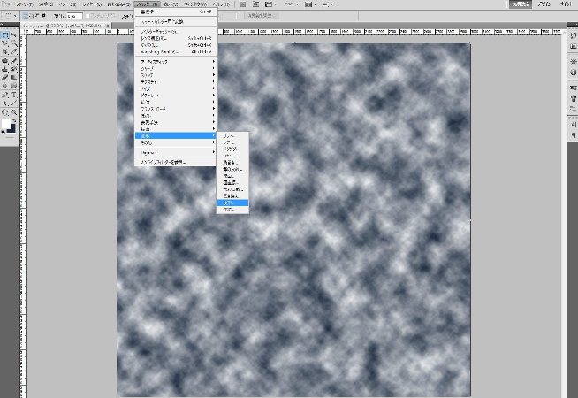Open the 選択範囲 menu

point(118,4)
